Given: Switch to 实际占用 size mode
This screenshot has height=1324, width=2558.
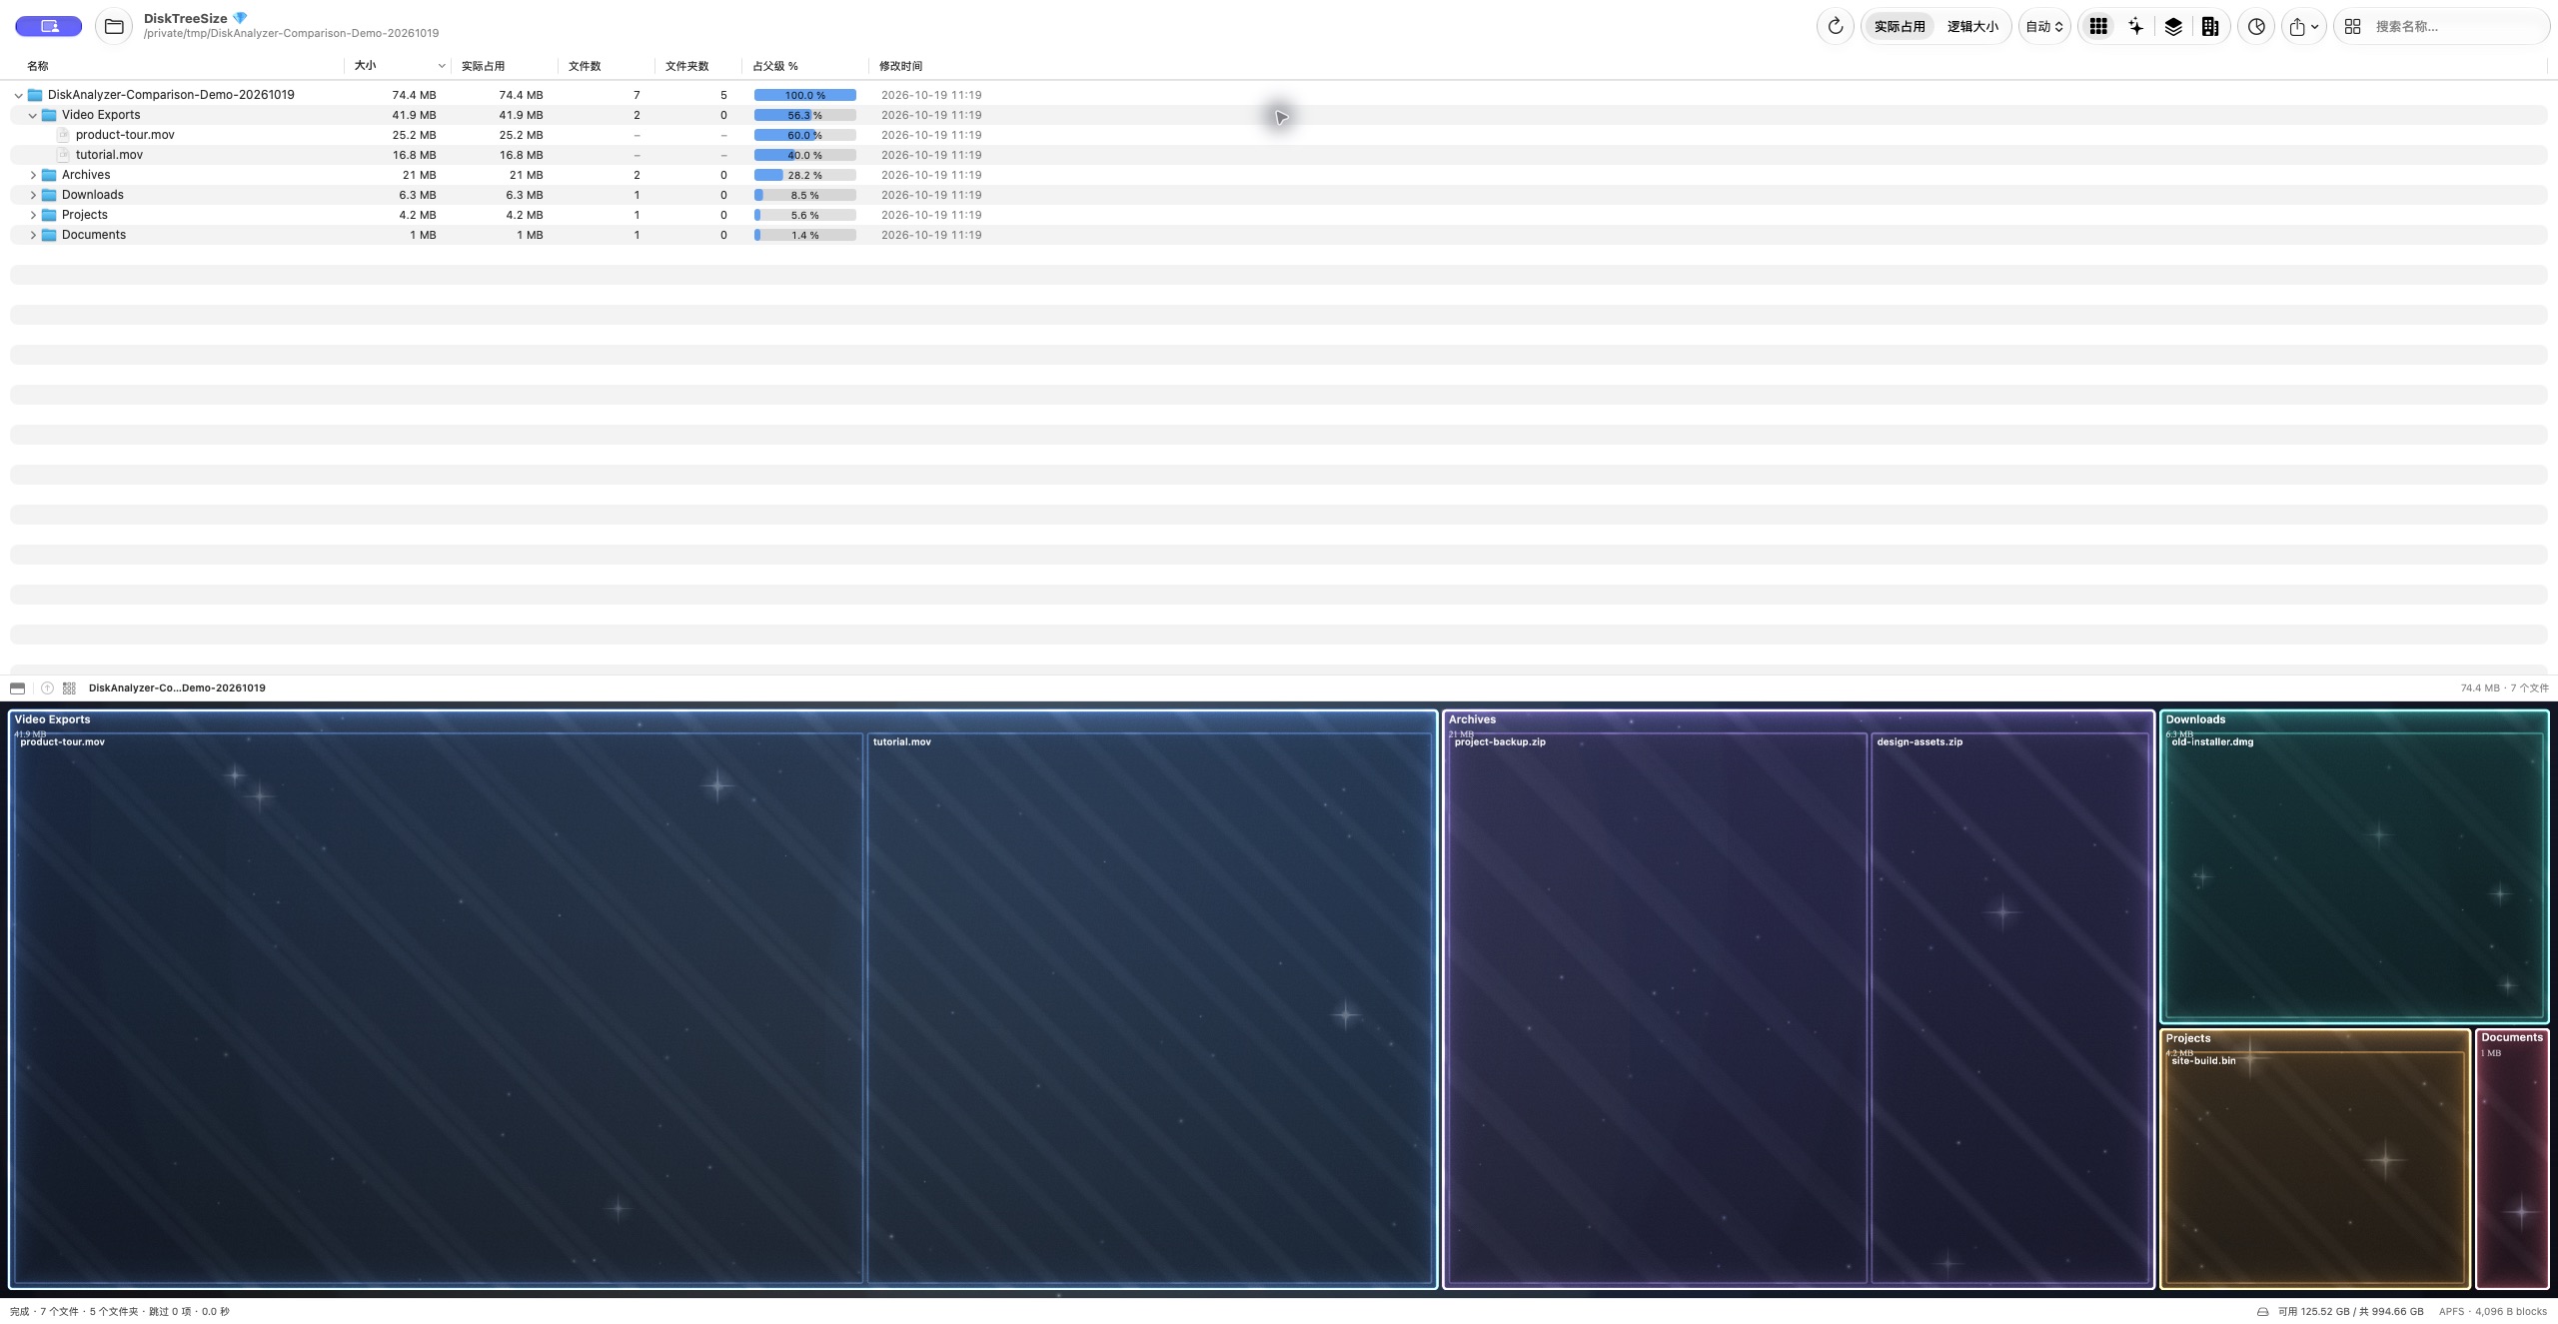Looking at the screenshot, I should (x=1899, y=26).
